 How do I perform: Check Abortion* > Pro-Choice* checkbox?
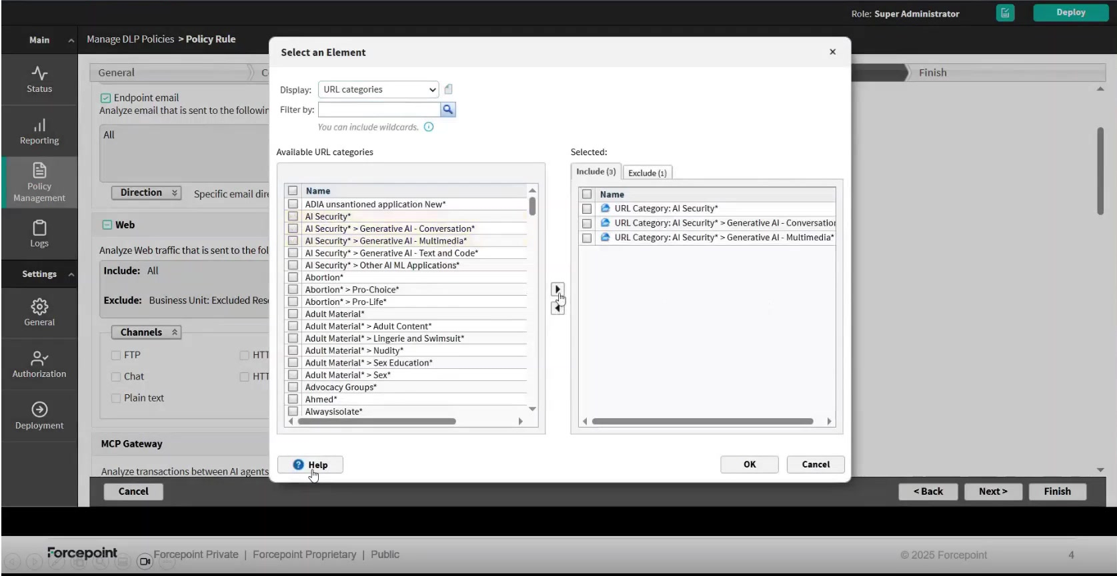click(x=293, y=290)
